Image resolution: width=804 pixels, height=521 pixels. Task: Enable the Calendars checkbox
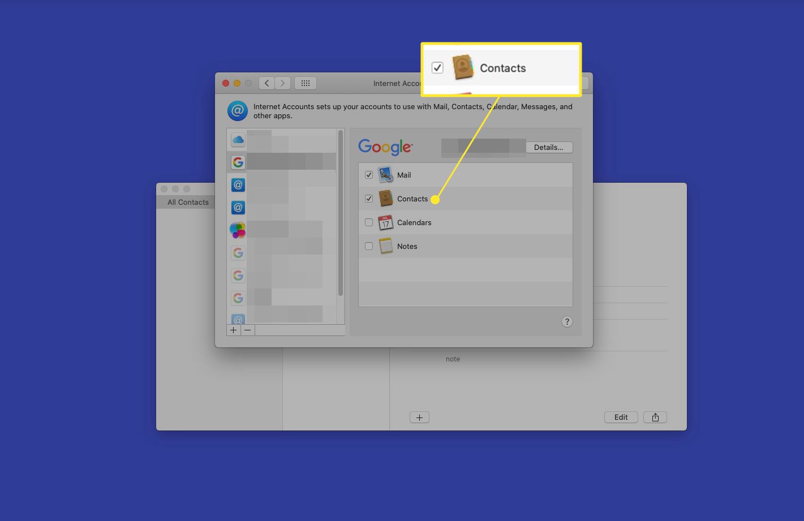pos(369,222)
